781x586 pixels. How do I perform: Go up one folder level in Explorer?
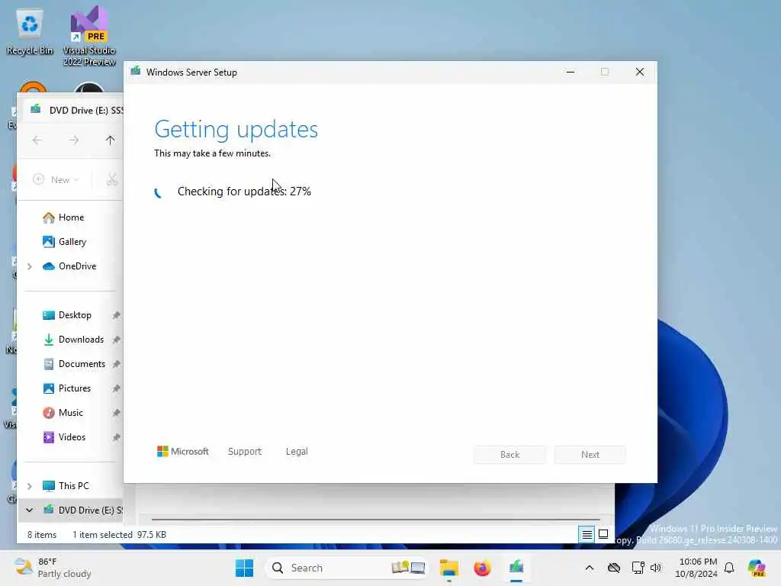[x=110, y=140]
